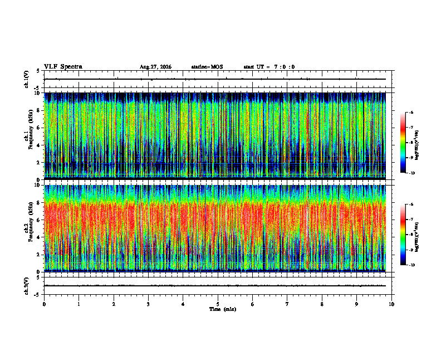Click the ch.2 spectrogram color bar
441x341 pixels.
403,235
